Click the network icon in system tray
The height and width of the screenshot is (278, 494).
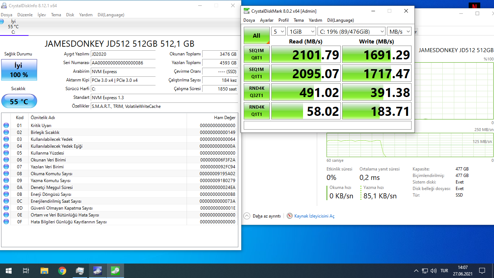[425, 271]
